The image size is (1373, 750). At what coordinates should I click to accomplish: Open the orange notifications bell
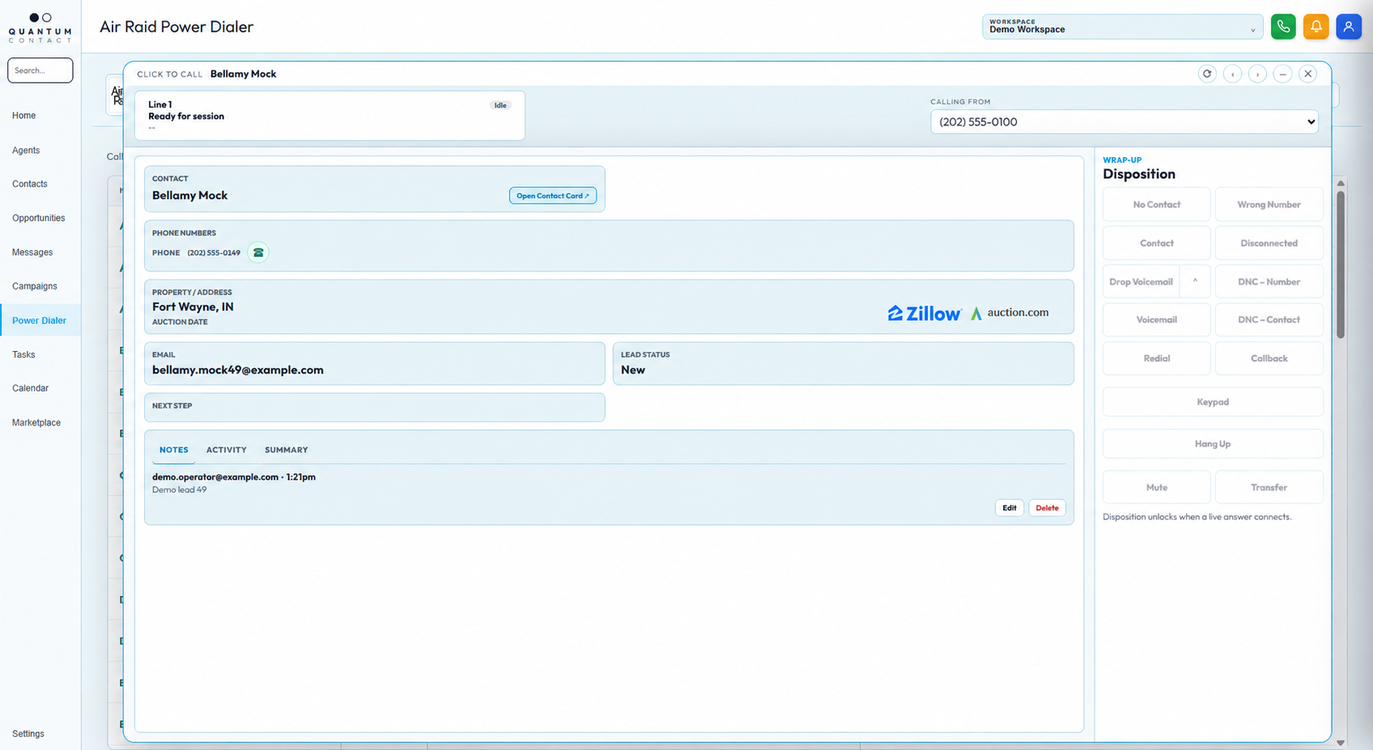[x=1316, y=27]
